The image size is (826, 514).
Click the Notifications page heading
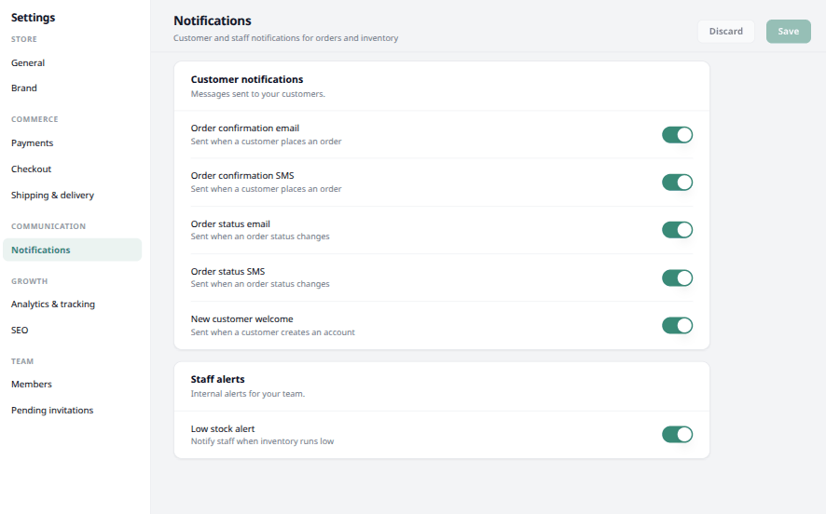point(213,20)
